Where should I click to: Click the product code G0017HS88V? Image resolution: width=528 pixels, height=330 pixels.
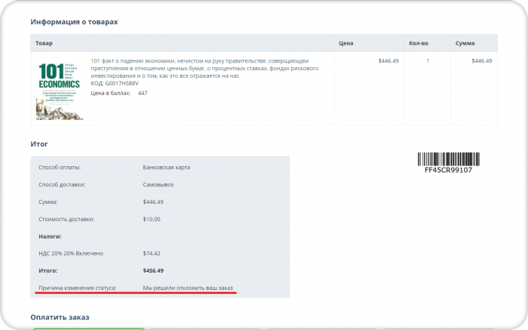click(x=122, y=83)
